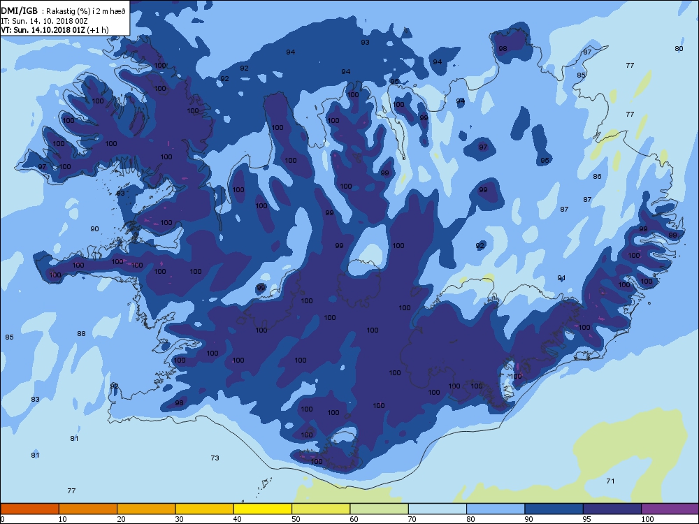This screenshot has height=524, width=699.
Task: Select the legend scale label "70"
Action: point(412,519)
